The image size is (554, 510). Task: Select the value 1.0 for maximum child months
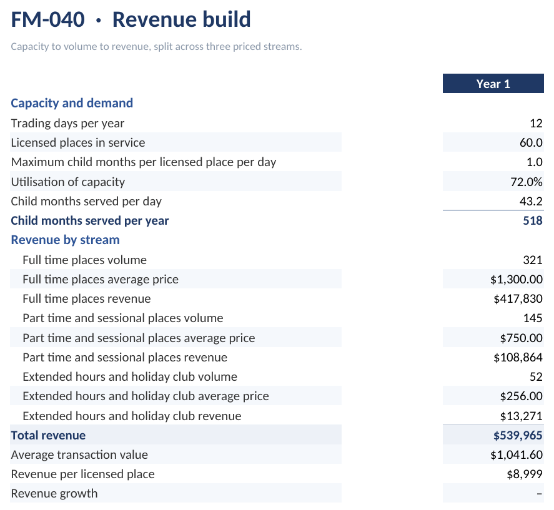535,162
